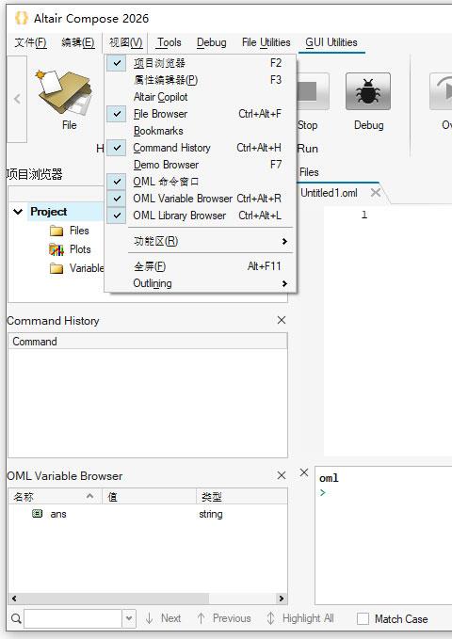452x639 pixels.
Task: Toggle OML Variable Browser menu entry
Action: point(200,199)
